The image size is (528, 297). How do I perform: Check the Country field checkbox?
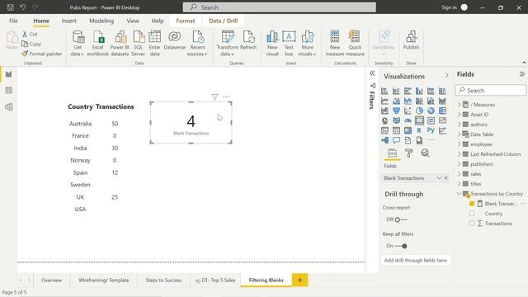472,214
